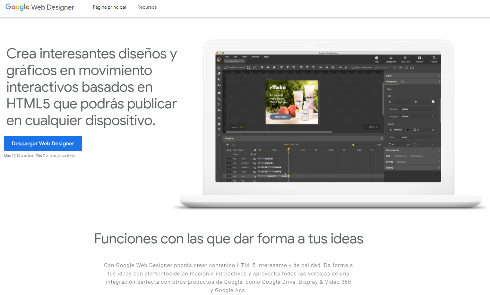This screenshot has width=490, height=295.
Task: Click the no-fill red slash icon
Action: 433,102
